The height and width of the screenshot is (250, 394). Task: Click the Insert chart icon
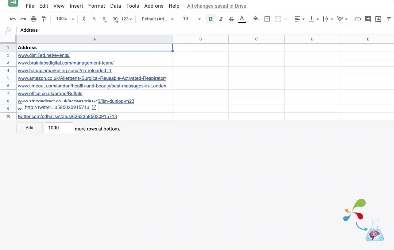click(x=378, y=19)
